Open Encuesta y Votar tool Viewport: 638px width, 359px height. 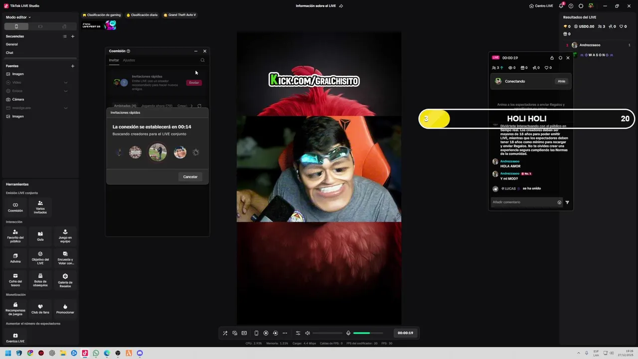[65, 258]
